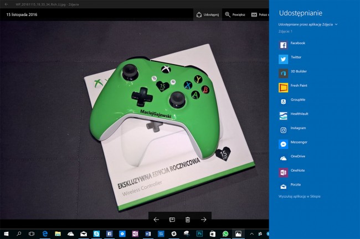Send the photo to 3D Builder
Viewport: 360px width, 239px height.
tap(293, 73)
